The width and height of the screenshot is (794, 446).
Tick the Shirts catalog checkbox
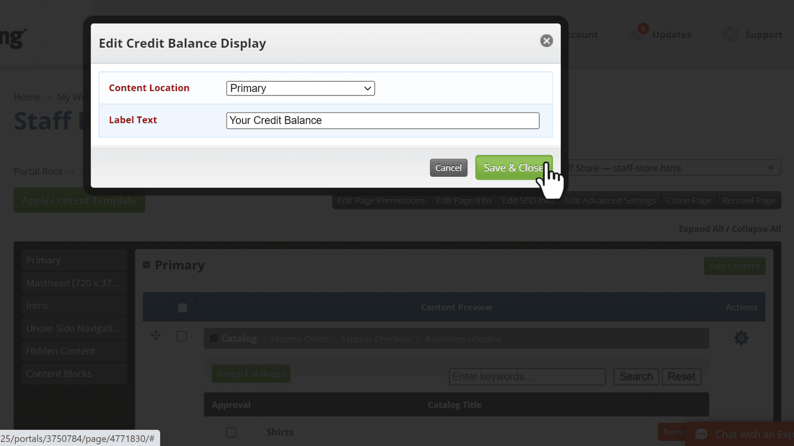pos(231,432)
